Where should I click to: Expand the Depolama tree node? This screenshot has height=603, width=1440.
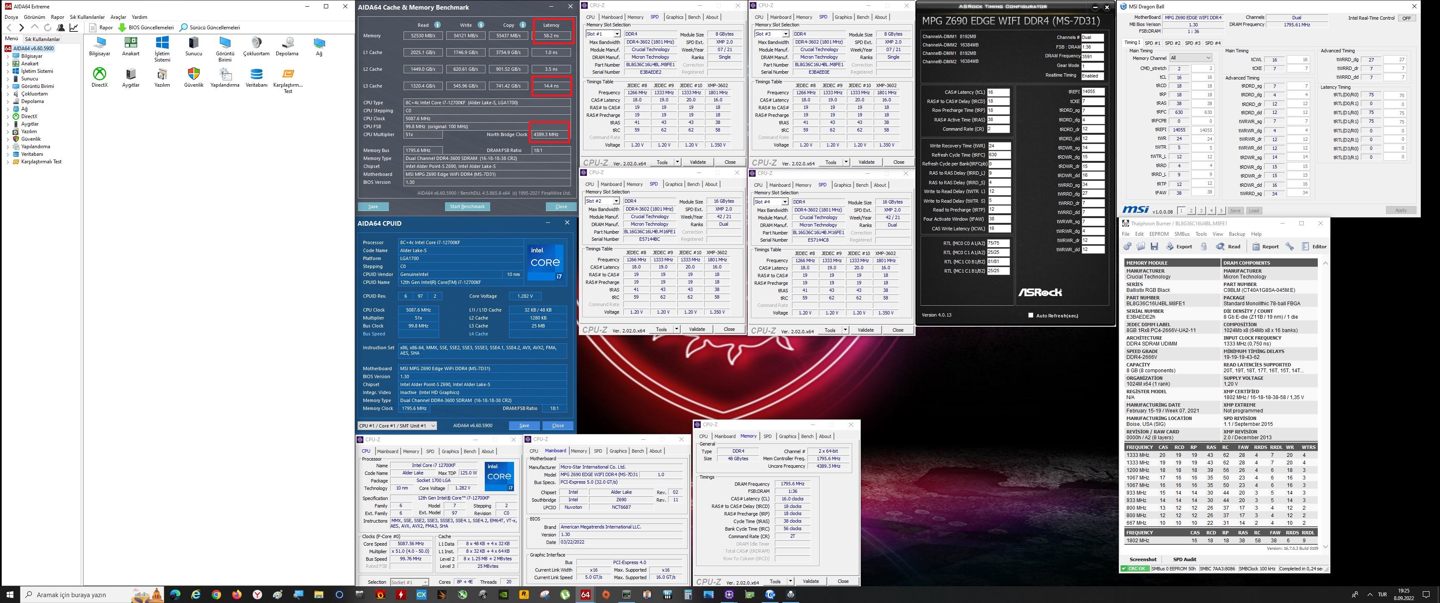[x=8, y=101]
